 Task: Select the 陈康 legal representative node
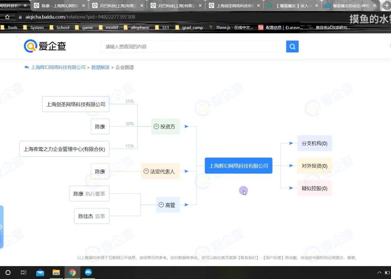coord(100,171)
